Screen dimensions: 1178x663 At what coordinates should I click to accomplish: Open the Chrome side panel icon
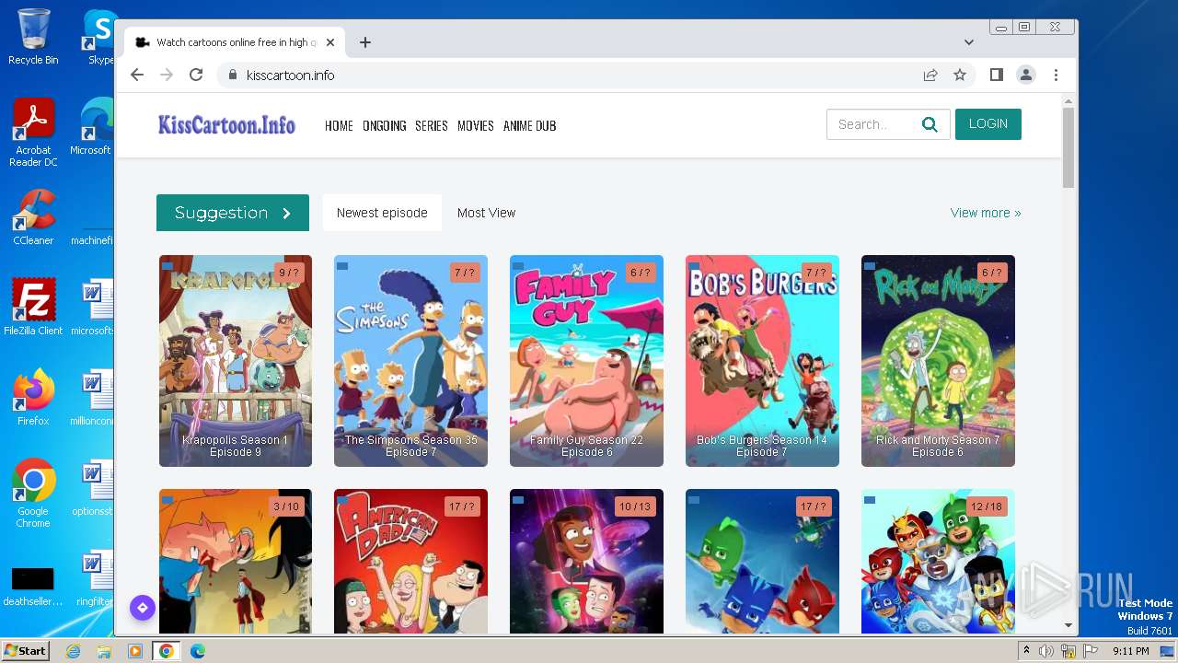[x=997, y=76]
